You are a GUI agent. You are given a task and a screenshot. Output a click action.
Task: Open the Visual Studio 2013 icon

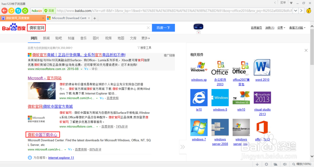coord(262,97)
